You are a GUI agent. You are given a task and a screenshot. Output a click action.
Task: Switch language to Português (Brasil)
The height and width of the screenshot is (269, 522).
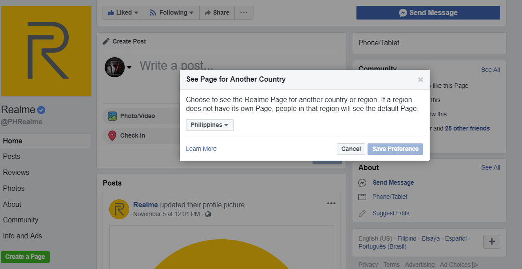coord(383,247)
